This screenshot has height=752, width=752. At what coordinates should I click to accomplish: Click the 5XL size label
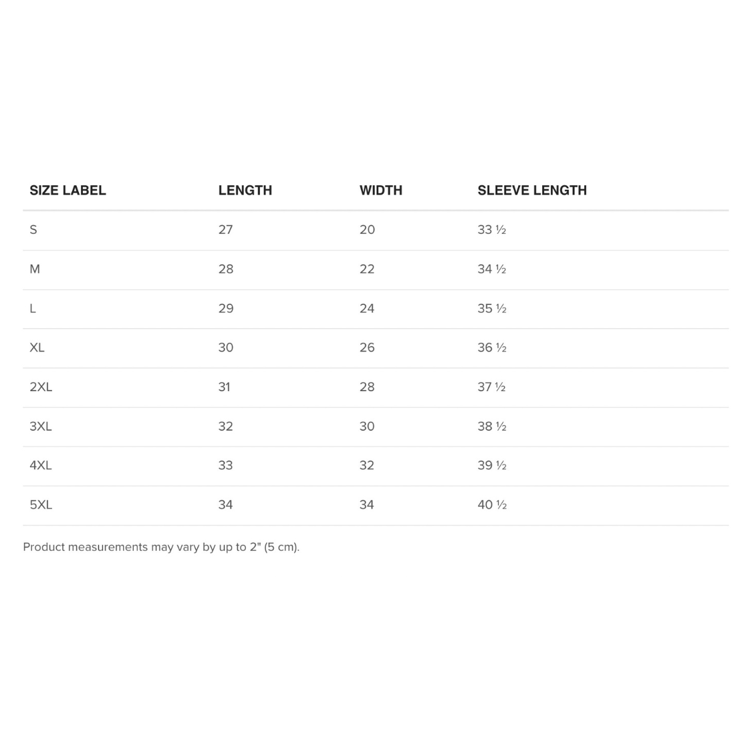[x=41, y=505]
